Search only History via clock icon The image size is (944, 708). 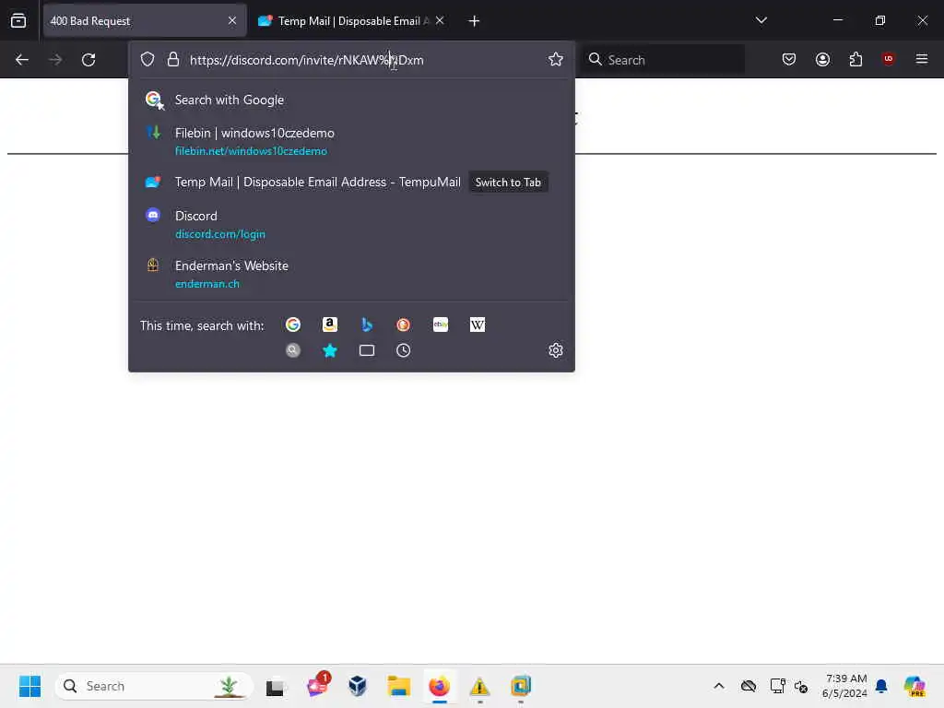coord(404,350)
